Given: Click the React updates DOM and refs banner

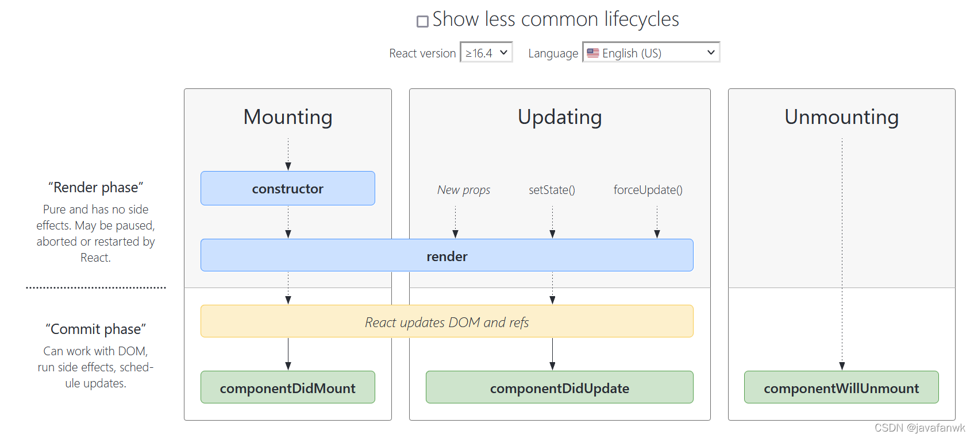Looking at the screenshot, I should point(447,322).
